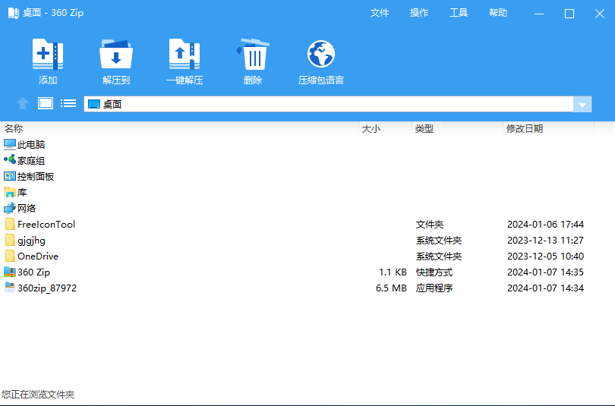Switch to list view mode
This screenshot has width=615, height=406.
[68, 104]
